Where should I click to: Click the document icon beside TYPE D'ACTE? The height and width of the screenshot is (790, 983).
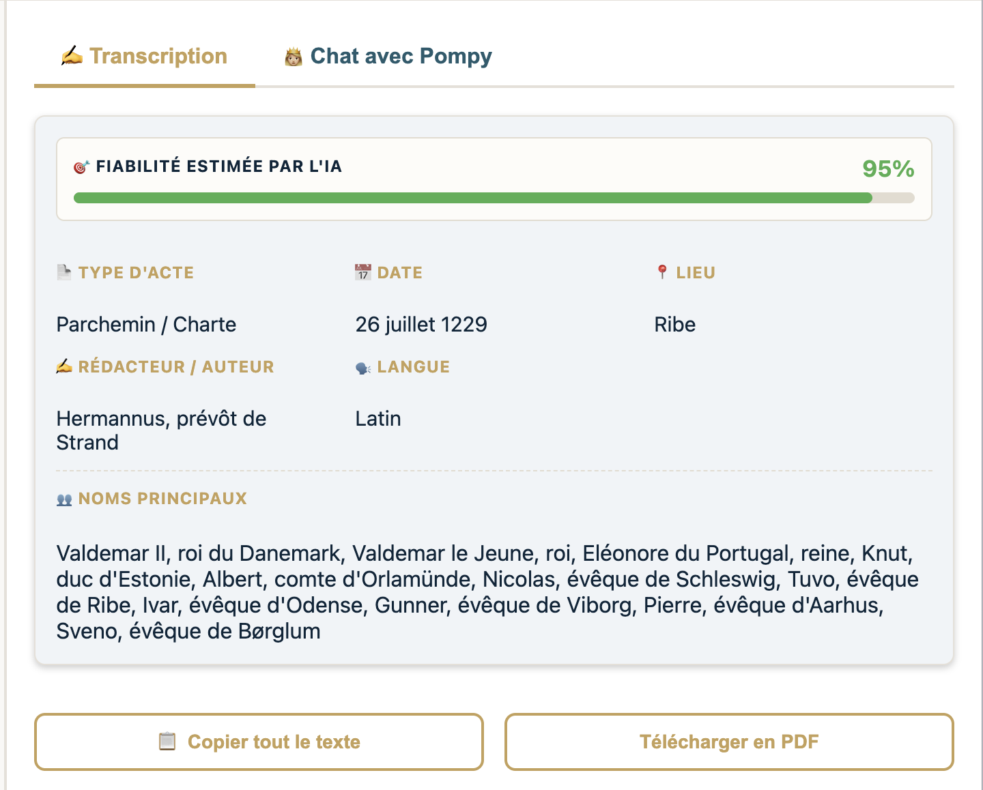tap(63, 271)
